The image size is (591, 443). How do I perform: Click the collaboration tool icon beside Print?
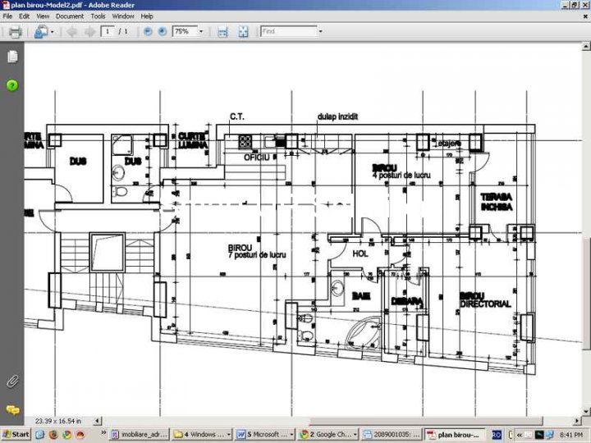pyautogui.click(x=40, y=32)
